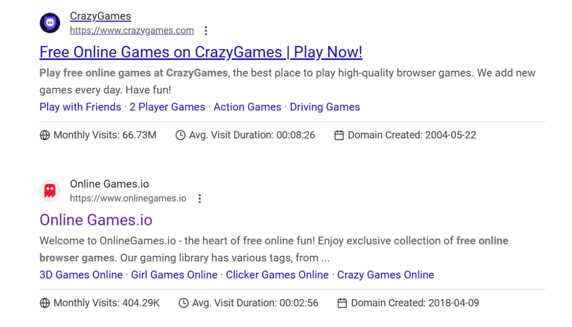Click the globe icon beside Monthly Visits: 404.29K

pos(44,303)
